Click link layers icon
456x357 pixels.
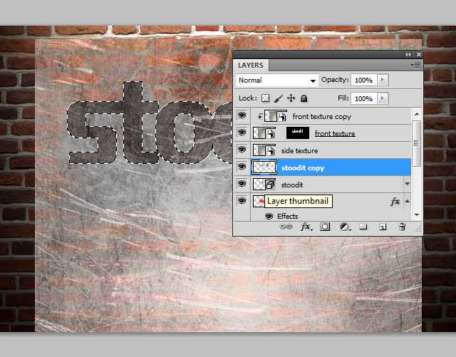286,227
